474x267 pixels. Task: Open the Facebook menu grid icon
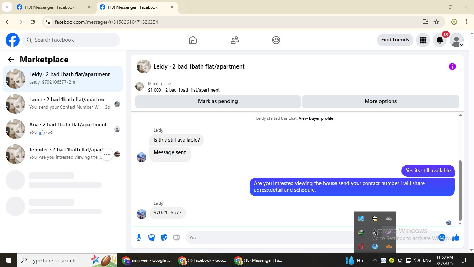(x=423, y=40)
